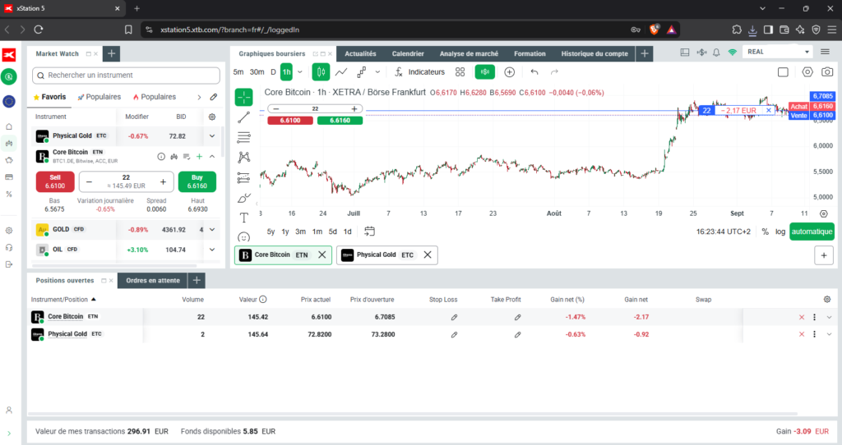Open the Calendrier tab
Viewport: 842px width, 445px height.
(x=408, y=53)
